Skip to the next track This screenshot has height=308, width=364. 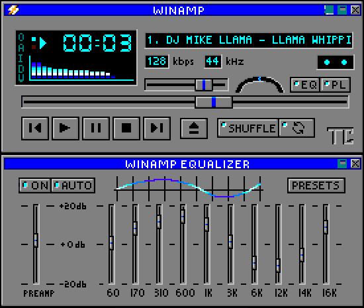click(x=157, y=128)
